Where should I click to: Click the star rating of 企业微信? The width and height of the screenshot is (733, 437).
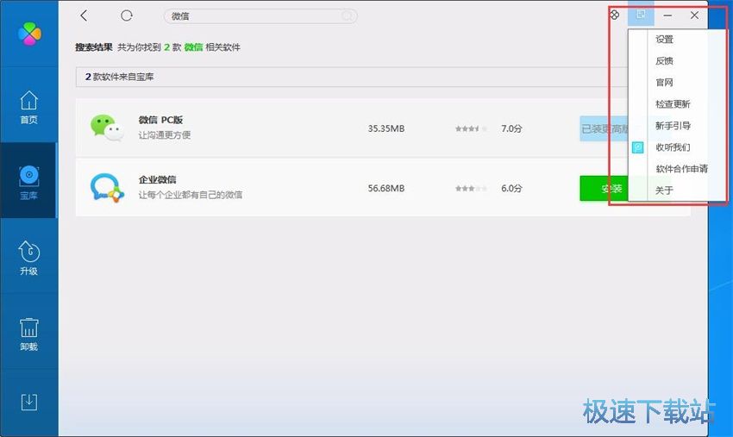(x=471, y=189)
